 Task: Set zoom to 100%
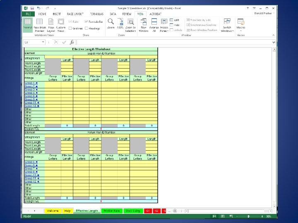pyautogui.click(x=120, y=24)
